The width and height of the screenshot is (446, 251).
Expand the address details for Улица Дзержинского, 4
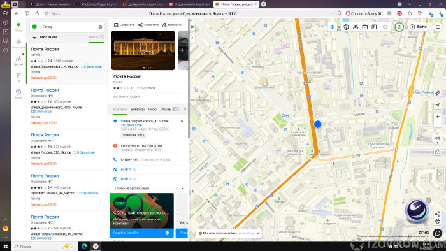182,121
